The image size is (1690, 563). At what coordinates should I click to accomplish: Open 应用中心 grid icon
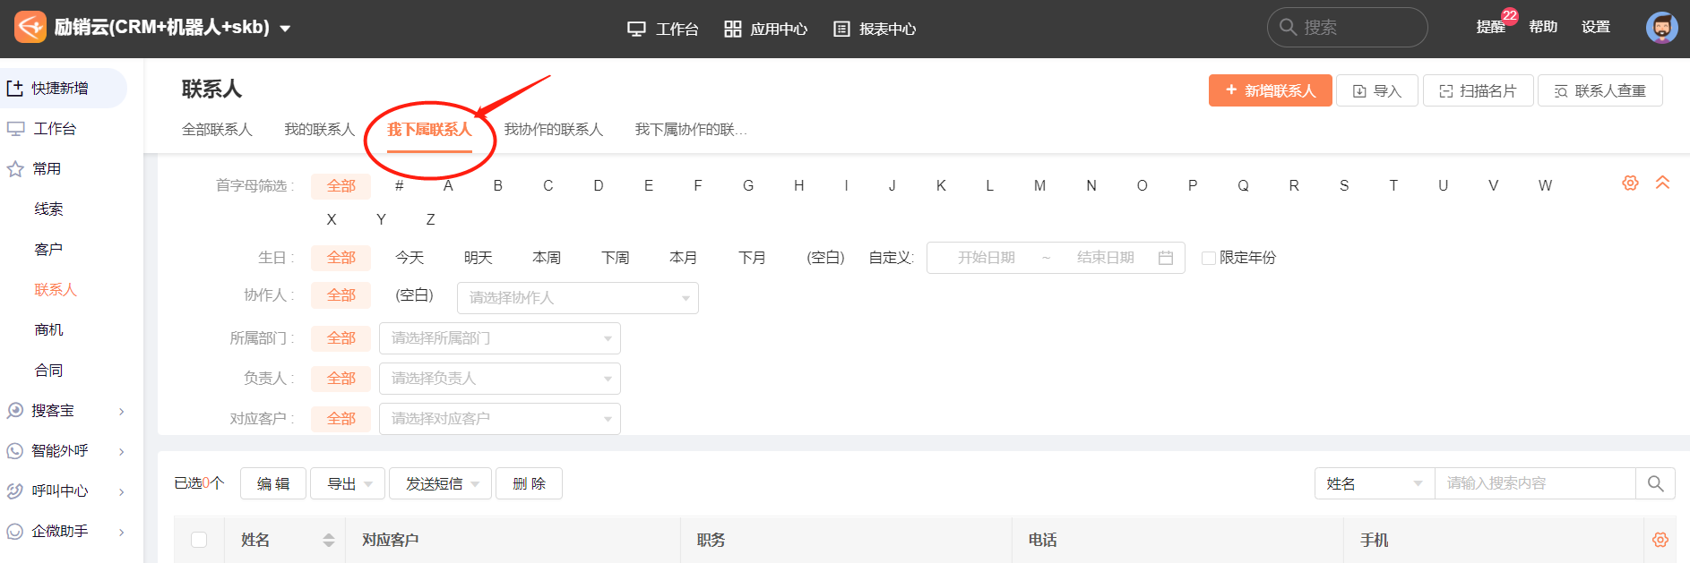[x=732, y=30]
